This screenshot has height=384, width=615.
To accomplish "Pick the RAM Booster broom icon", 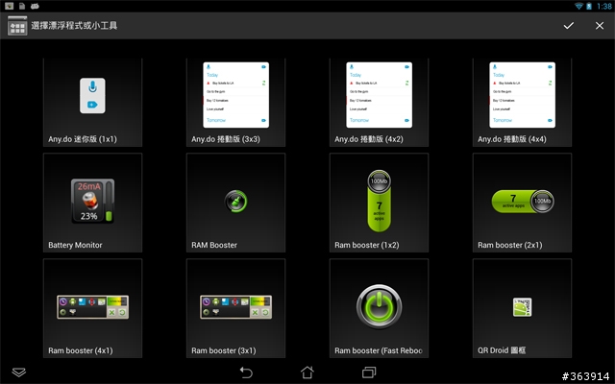I will pos(235,201).
